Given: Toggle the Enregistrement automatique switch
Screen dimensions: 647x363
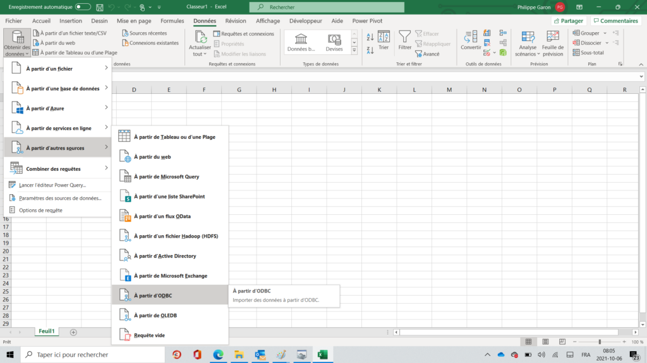Looking at the screenshot, I should pyautogui.click(x=83, y=6).
